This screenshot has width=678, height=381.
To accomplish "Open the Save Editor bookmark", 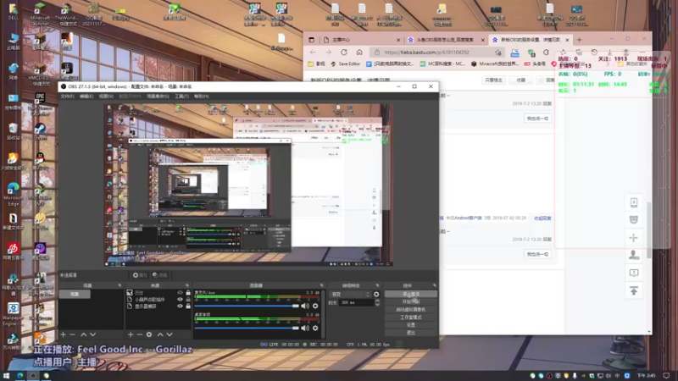I will [346, 63].
